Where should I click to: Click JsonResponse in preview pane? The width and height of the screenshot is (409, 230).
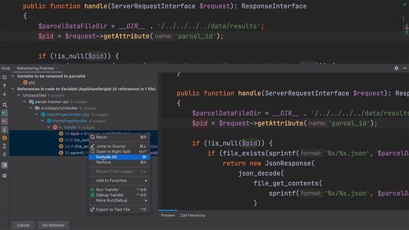click(x=288, y=164)
